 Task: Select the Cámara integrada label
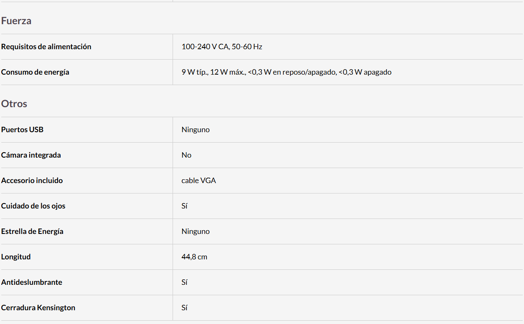point(31,155)
